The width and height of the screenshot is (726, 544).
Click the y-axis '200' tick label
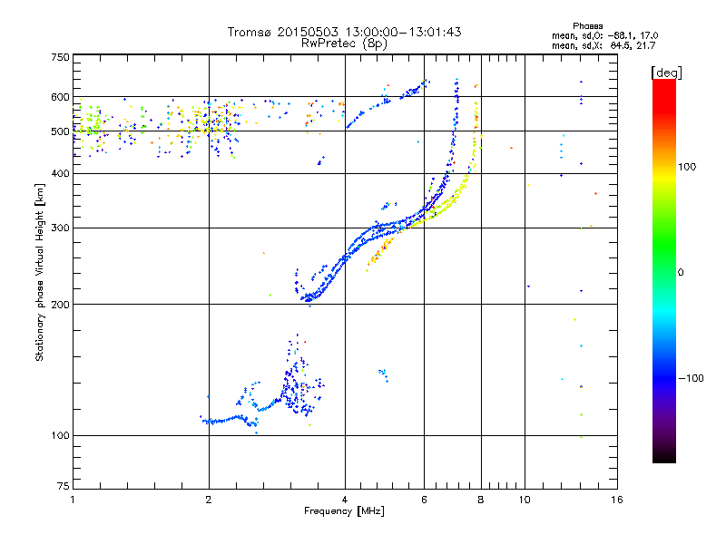coord(60,305)
